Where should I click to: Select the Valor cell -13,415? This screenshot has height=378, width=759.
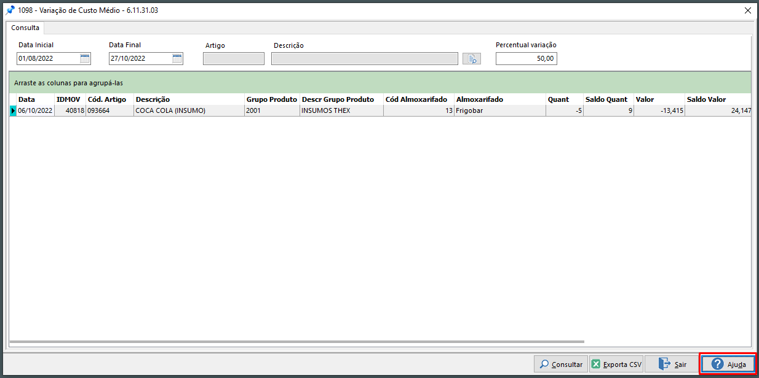coord(659,110)
